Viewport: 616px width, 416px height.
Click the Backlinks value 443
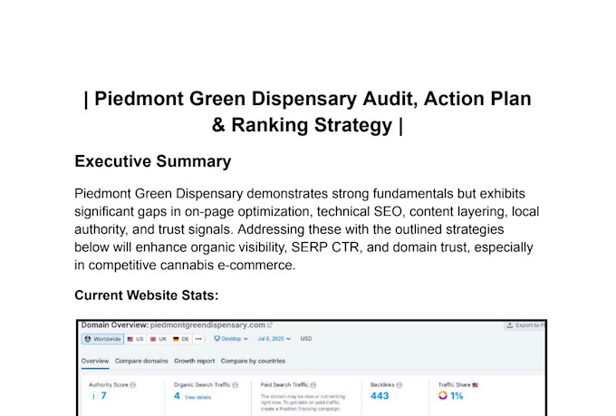pyautogui.click(x=380, y=395)
